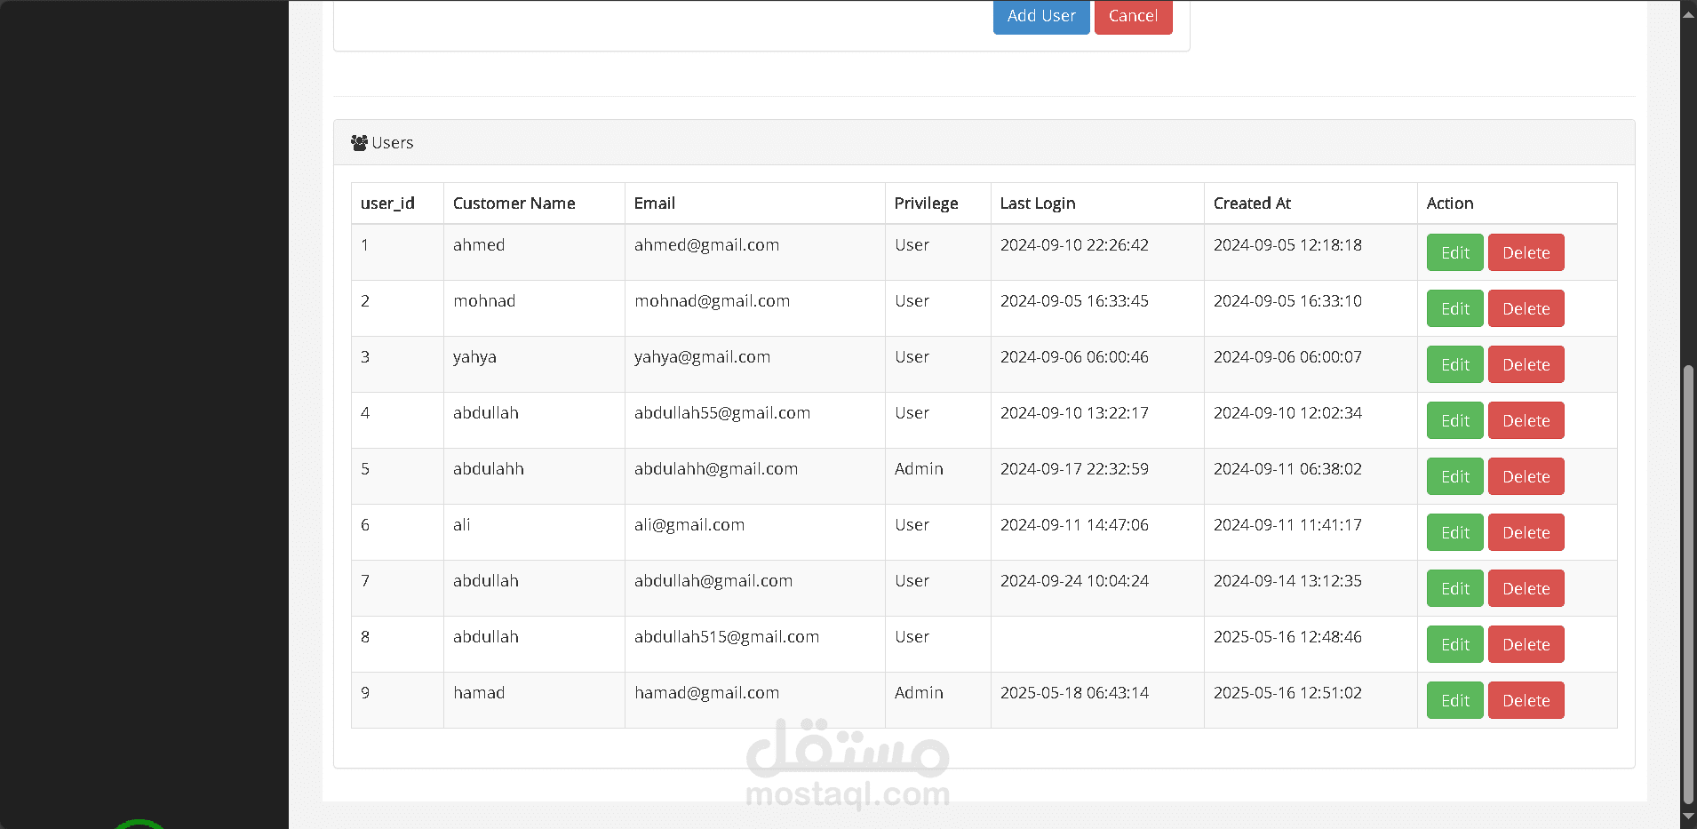Click last login 2024-09-10 22:26:42

[1074, 245]
